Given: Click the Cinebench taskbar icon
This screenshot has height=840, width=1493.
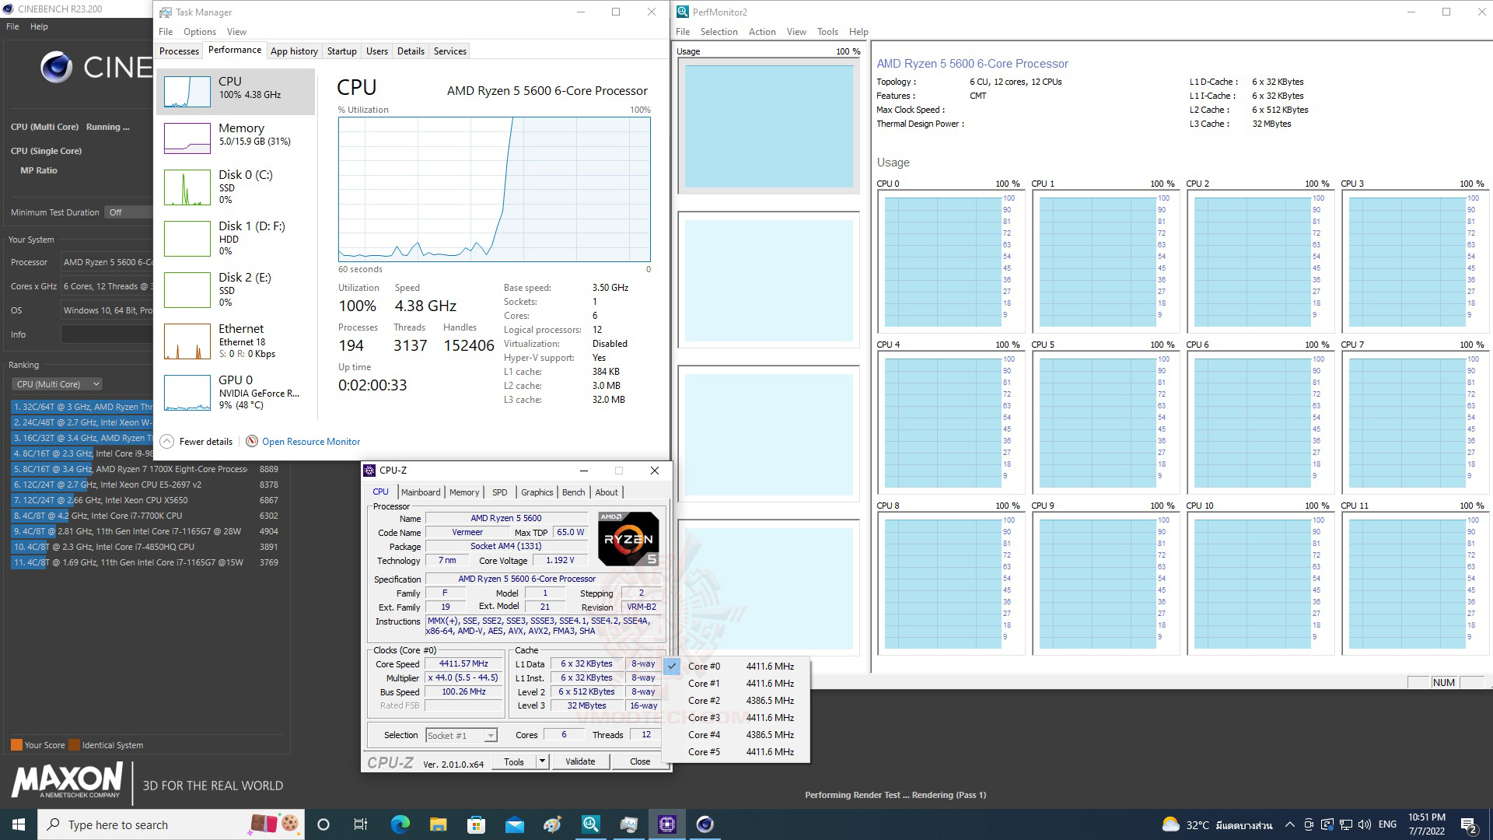Looking at the screenshot, I should 705,824.
